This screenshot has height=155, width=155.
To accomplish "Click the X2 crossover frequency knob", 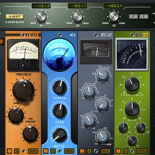I will [x=77, y=16].
